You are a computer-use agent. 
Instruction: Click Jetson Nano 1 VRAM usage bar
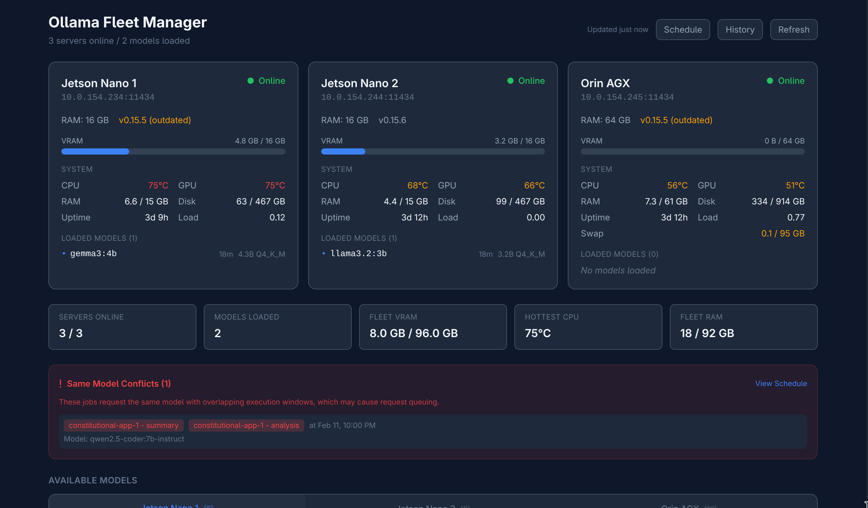click(173, 152)
